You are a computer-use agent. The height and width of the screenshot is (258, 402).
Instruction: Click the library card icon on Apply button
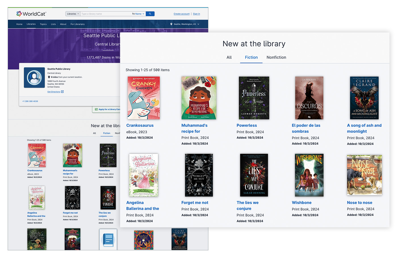coord(96,109)
